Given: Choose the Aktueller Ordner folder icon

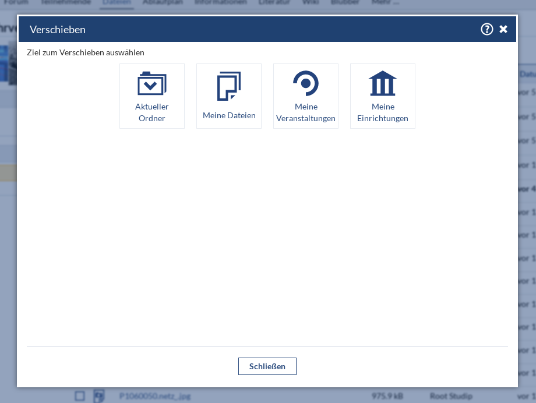Looking at the screenshot, I should [x=151, y=84].
